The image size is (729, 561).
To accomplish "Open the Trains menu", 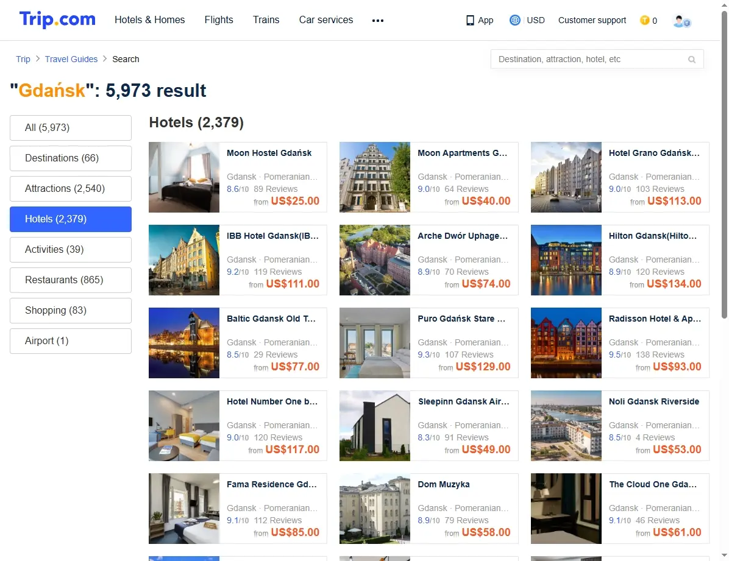I will coord(266,20).
